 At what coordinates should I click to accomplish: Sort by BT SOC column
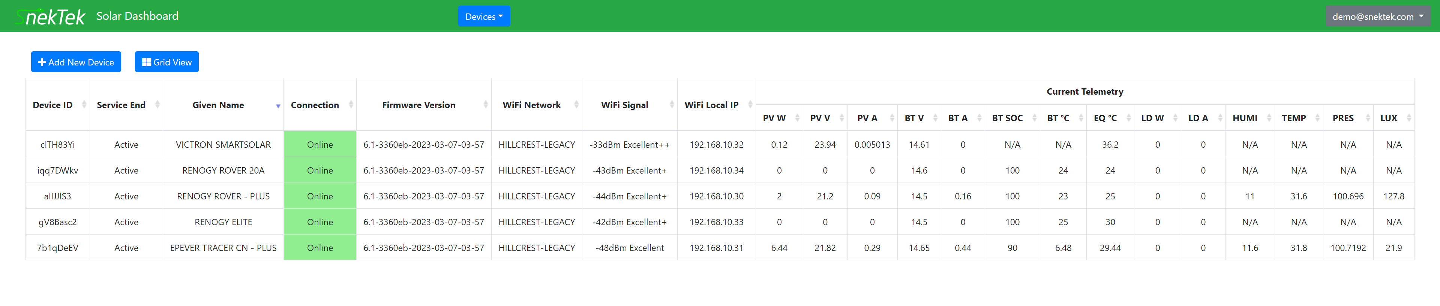pyautogui.click(x=1012, y=118)
